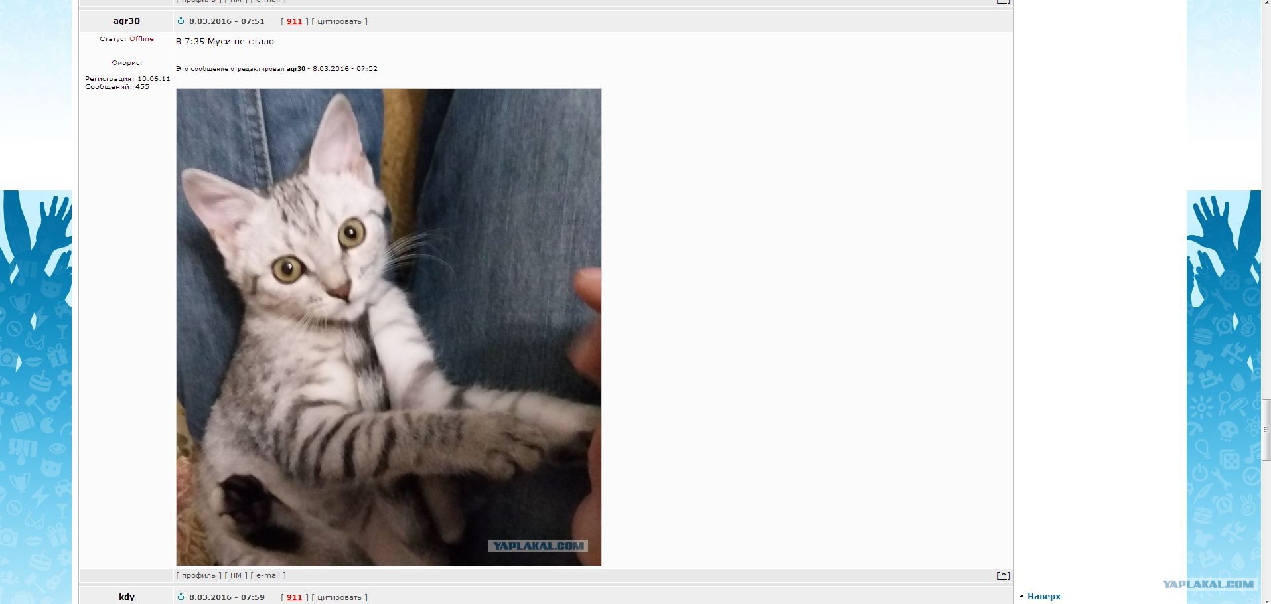Click the up-arrow icon below agr30's post
Image resolution: width=1271 pixels, height=604 pixels.
(1003, 576)
